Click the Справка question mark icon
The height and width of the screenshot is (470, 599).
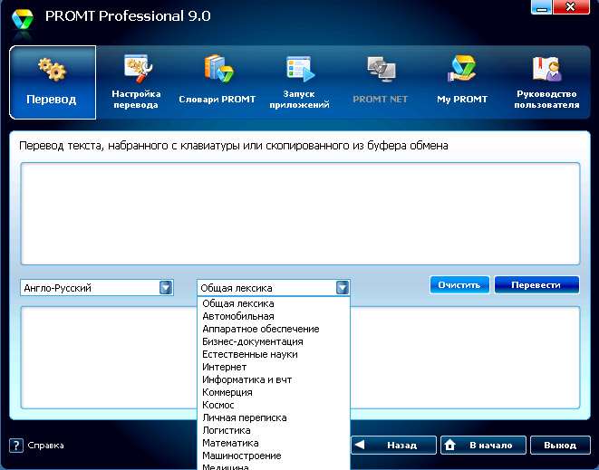[16, 446]
